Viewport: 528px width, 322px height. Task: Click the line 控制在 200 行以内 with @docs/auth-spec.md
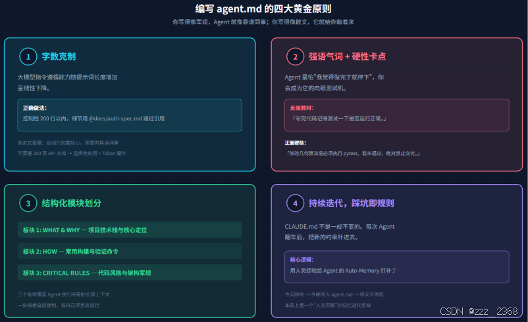93,118
